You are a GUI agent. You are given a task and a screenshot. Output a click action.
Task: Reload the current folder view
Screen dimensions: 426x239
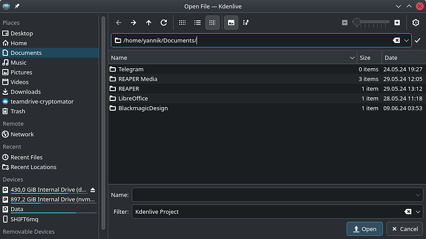[x=164, y=23]
